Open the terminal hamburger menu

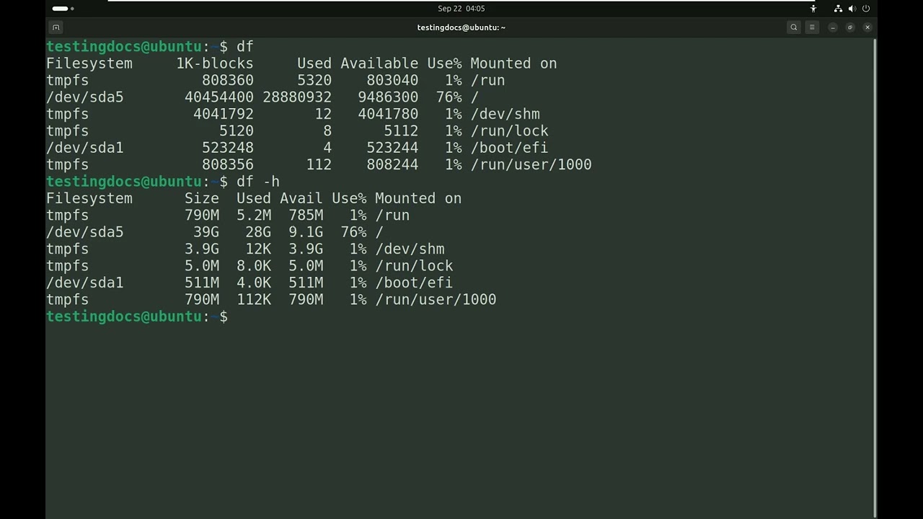812,27
